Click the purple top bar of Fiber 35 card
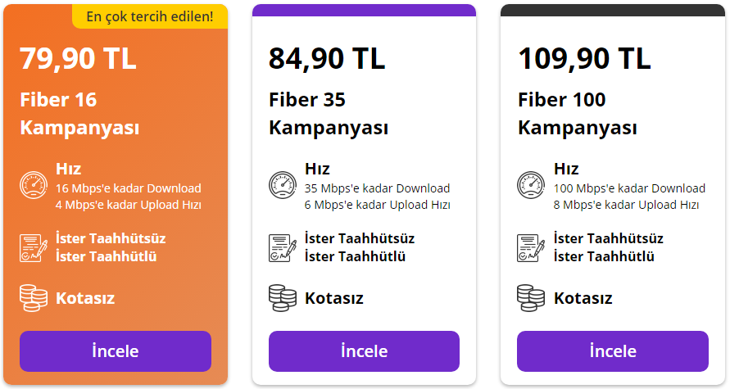Screen dimensions: 730x389 click(x=364, y=10)
